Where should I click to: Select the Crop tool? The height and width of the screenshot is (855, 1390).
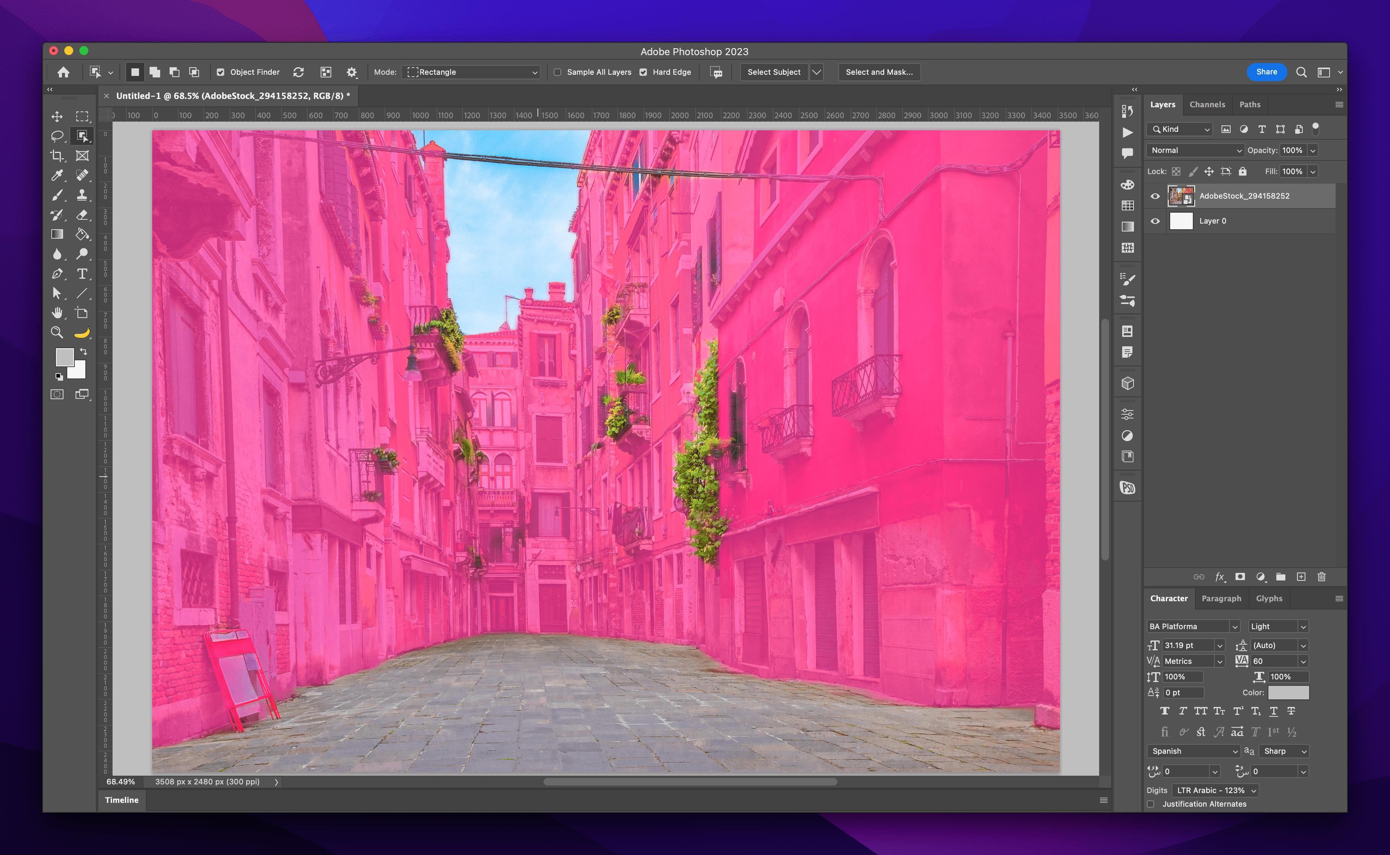(x=57, y=156)
